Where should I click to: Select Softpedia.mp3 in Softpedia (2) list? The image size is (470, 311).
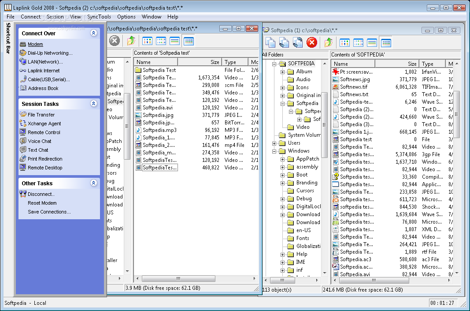(159, 130)
